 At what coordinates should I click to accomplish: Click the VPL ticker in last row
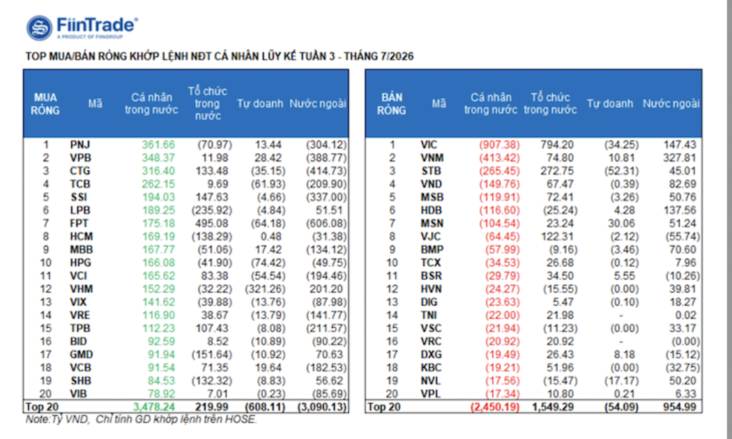[430, 394]
